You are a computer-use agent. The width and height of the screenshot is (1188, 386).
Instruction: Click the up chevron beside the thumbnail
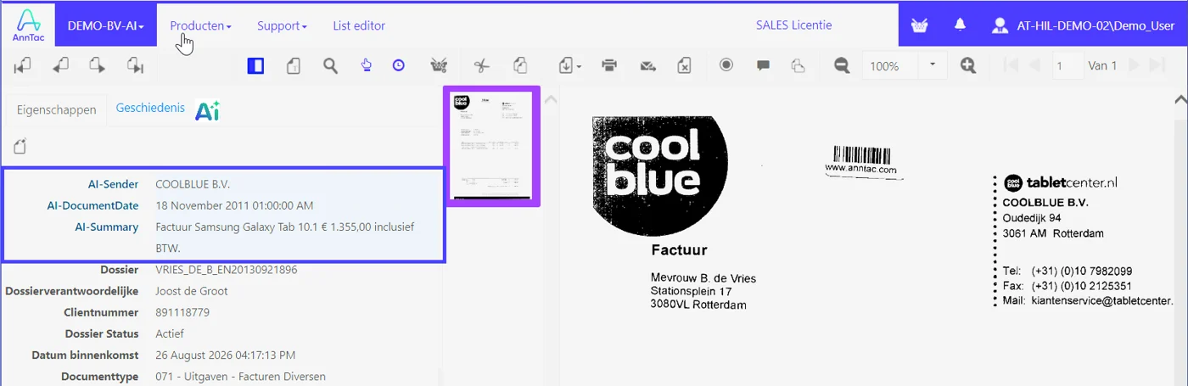550,100
